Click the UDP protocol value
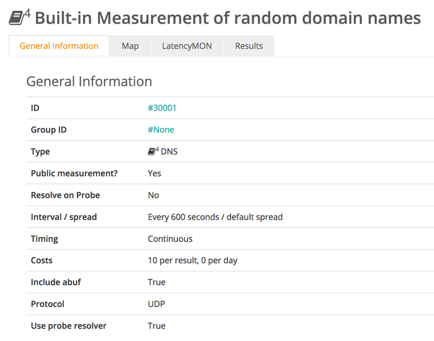The height and width of the screenshot is (341, 434). [156, 304]
